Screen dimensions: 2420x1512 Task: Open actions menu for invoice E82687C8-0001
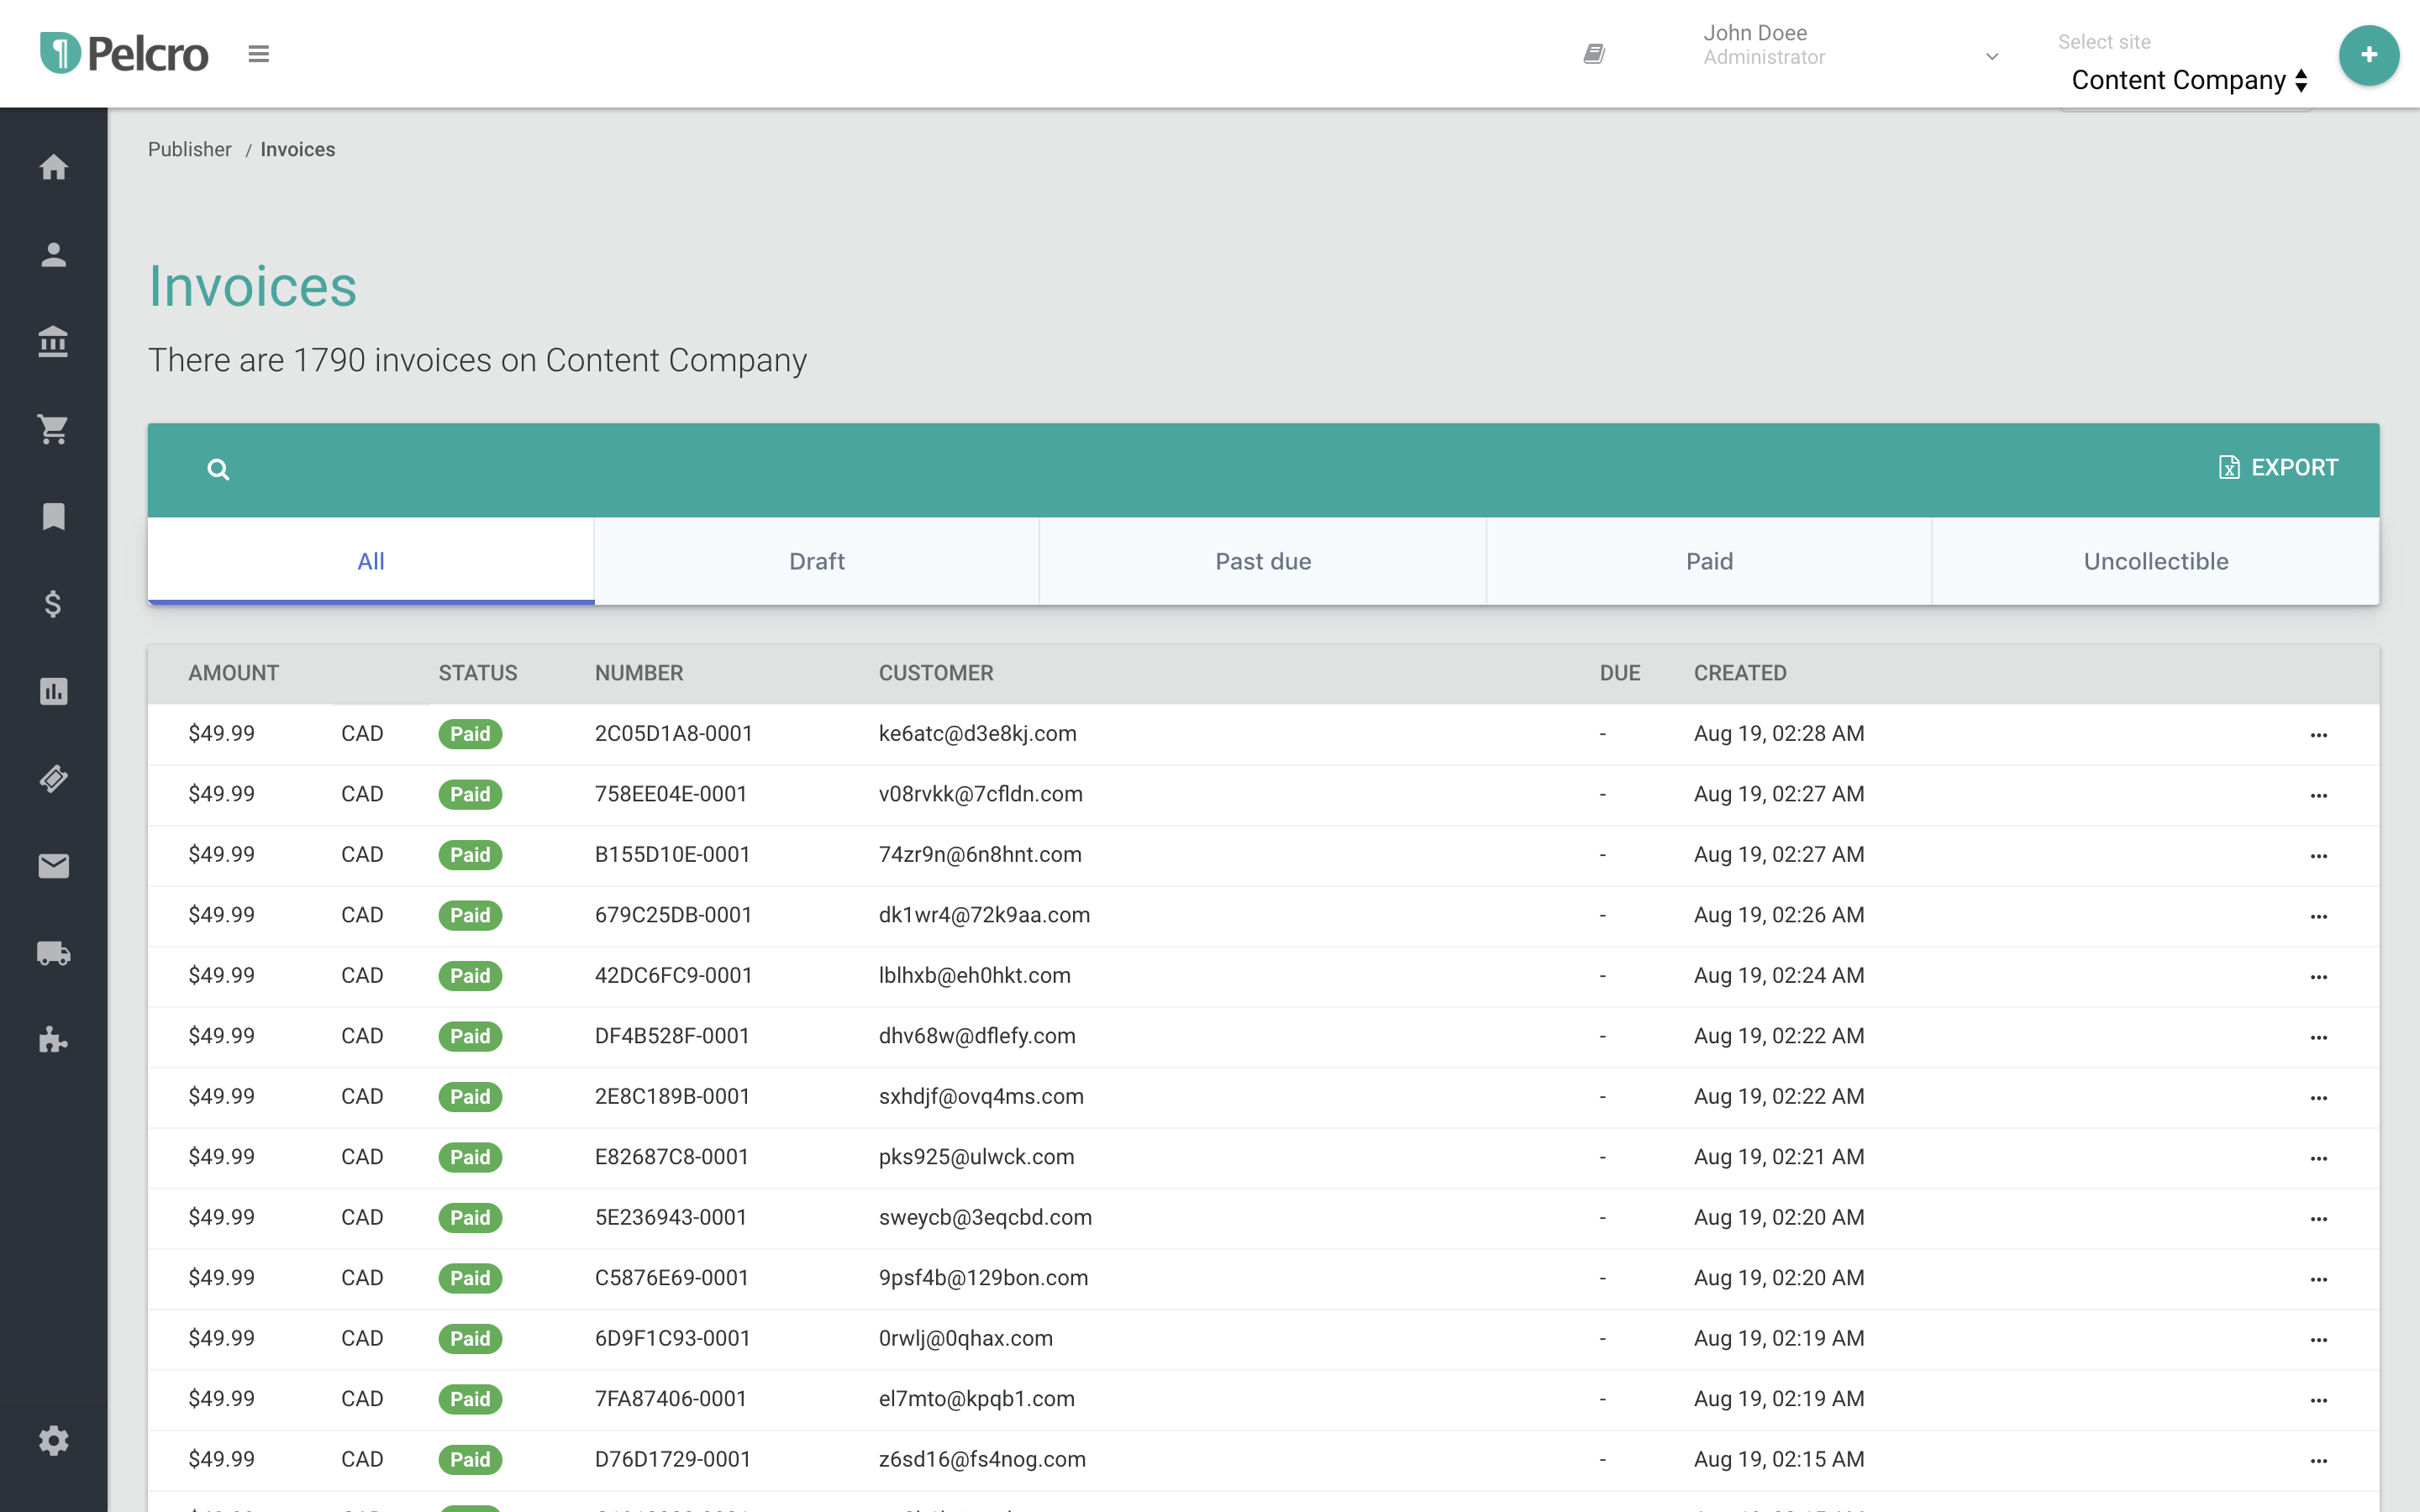click(x=2319, y=1159)
